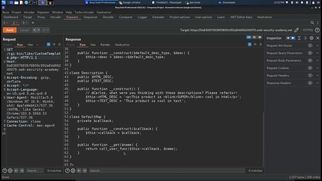Toggle non-printable characters in Request
This screenshot has height=181, width=322.
(54, 44)
